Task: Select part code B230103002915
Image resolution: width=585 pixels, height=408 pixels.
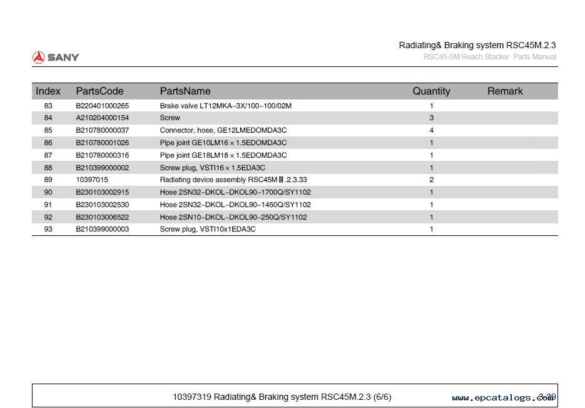Action: coord(102,192)
